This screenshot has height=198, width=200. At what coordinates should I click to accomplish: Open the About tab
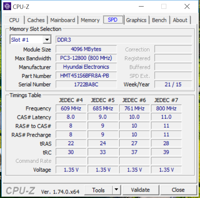coord(180,20)
